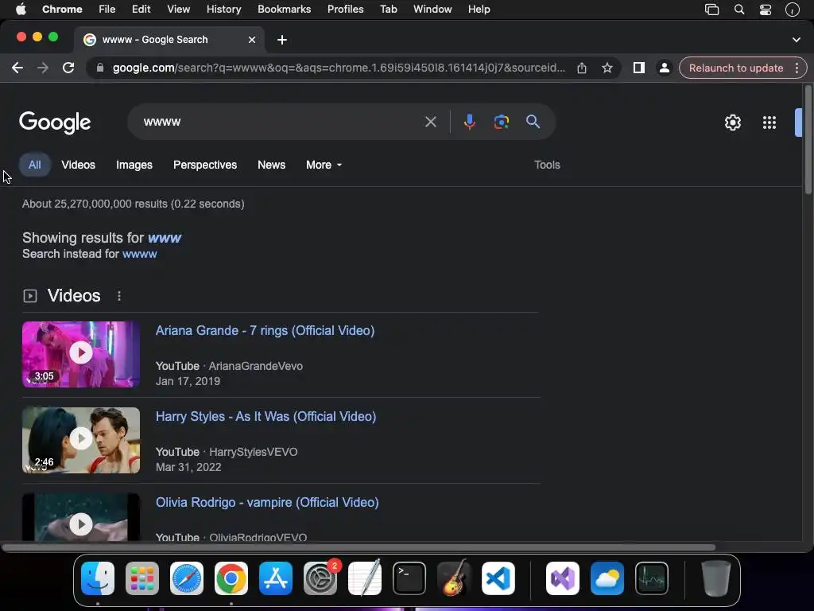Image resolution: width=814 pixels, height=611 pixels.
Task: Clear the search query text
Action: [x=430, y=122]
